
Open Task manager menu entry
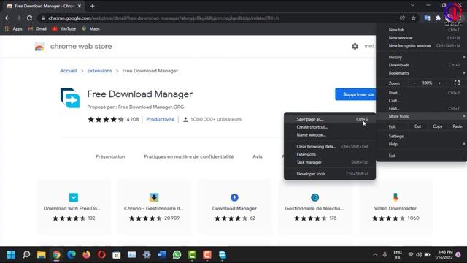click(330, 162)
